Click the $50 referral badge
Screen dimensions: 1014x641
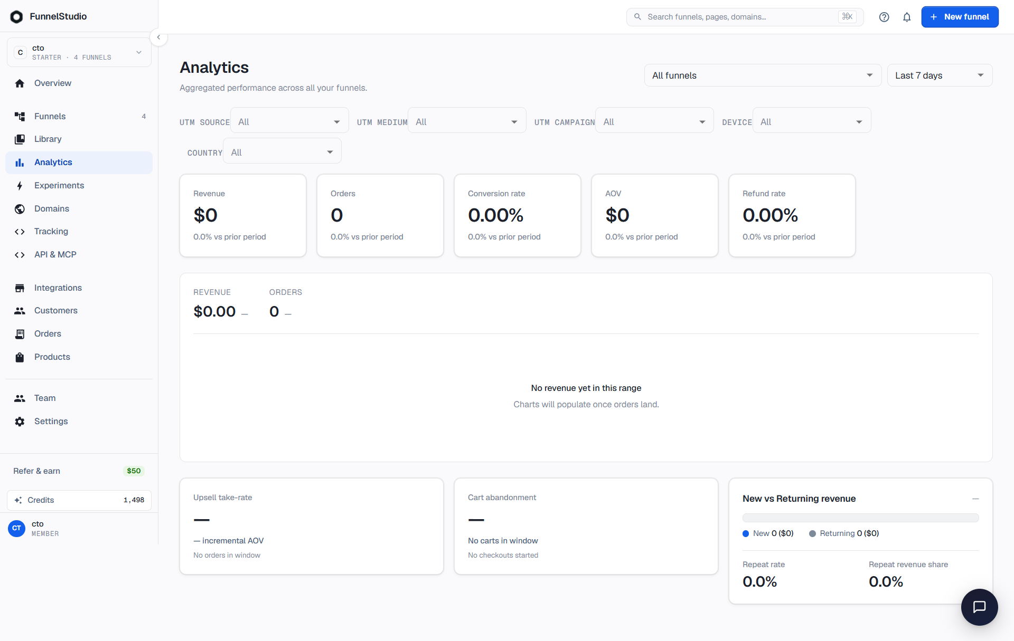pos(134,471)
